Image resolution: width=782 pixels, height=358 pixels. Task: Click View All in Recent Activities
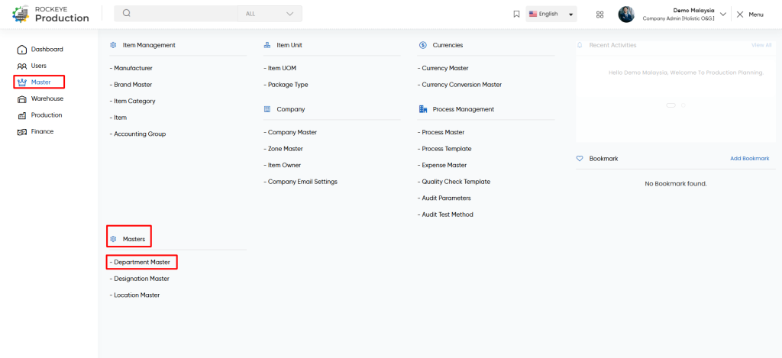tap(761, 45)
